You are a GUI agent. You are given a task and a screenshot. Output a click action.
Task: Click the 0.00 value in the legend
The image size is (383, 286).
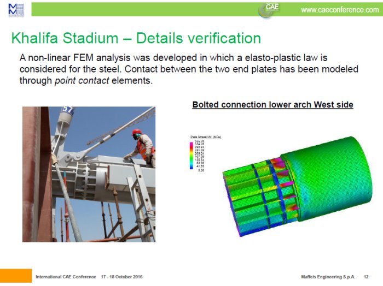201,170
